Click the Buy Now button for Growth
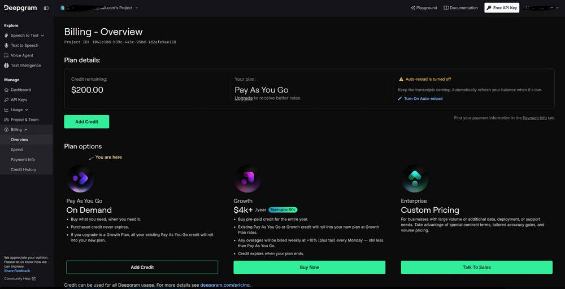 click(309, 268)
